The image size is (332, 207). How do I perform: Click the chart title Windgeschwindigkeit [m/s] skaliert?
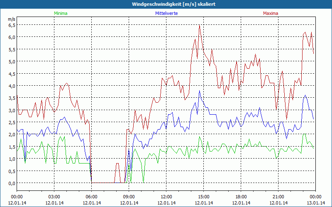173,4
